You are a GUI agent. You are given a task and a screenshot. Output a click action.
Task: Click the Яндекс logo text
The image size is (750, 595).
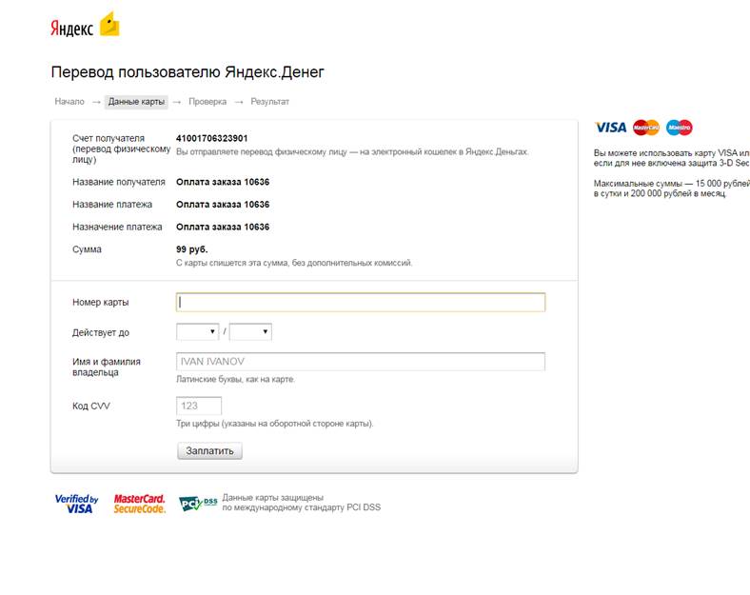[71, 28]
